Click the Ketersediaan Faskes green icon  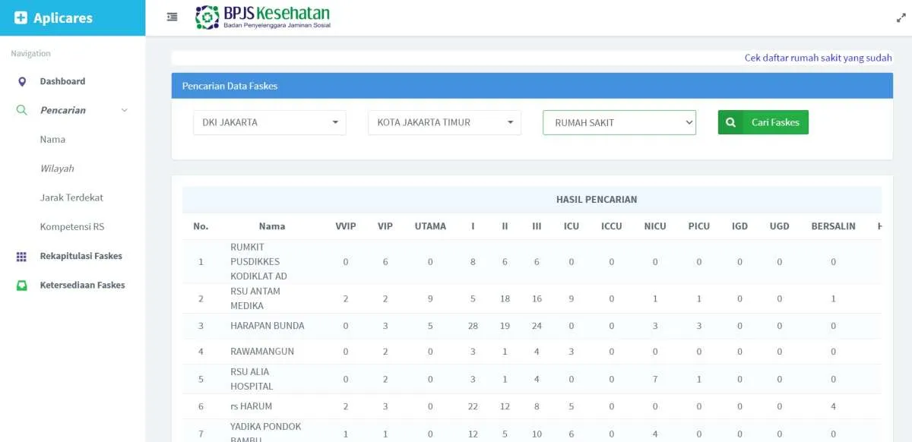click(x=21, y=286)
